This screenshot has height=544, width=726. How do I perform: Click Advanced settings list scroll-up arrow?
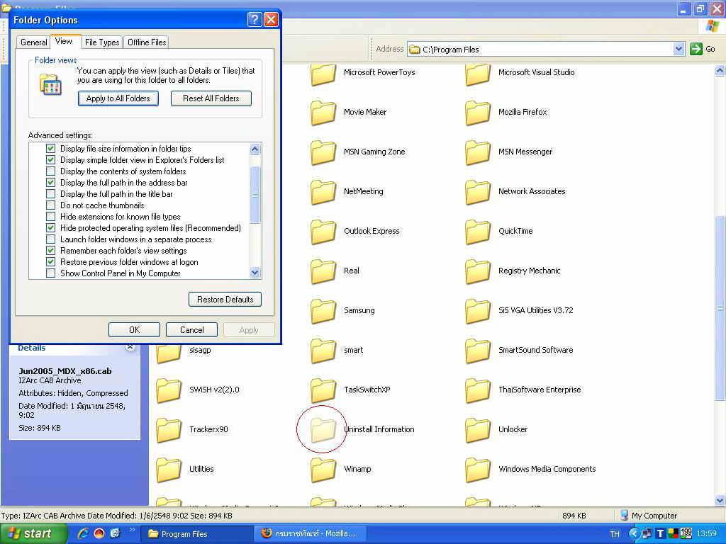255,149
